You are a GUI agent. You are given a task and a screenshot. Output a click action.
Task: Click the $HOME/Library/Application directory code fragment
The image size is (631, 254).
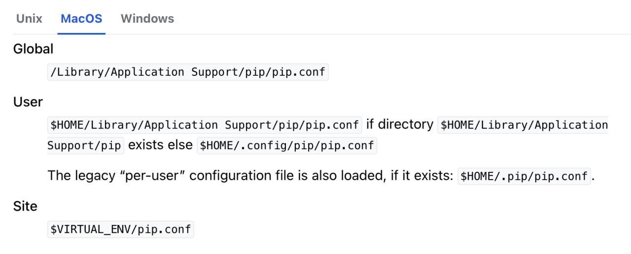coord(524,125)
